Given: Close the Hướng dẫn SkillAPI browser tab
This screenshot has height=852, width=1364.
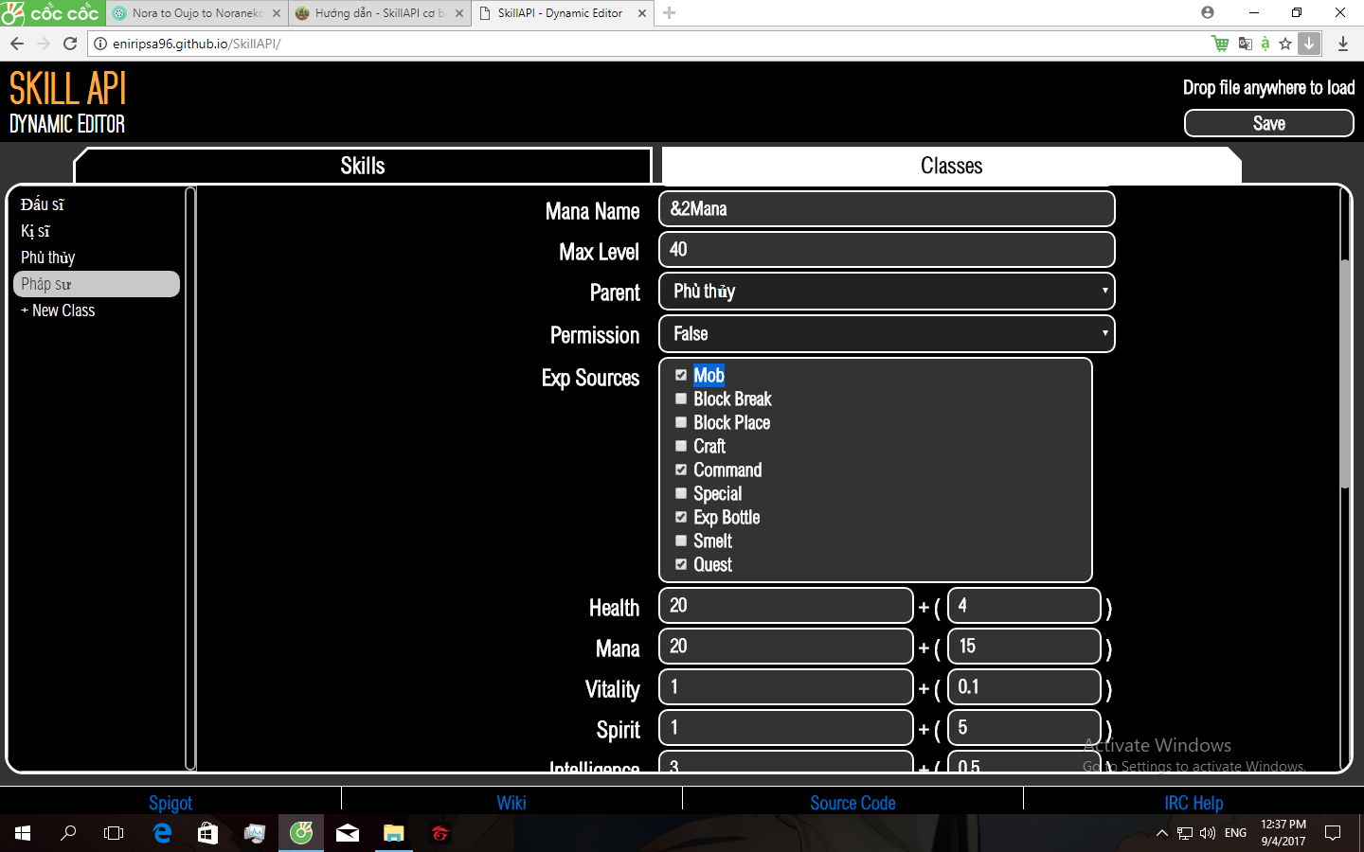Looking at the screenshot, I should [x=459, y=13].
